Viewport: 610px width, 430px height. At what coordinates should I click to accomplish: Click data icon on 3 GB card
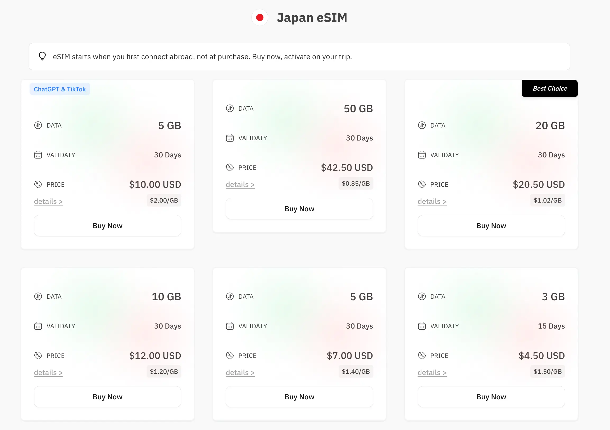422,296
